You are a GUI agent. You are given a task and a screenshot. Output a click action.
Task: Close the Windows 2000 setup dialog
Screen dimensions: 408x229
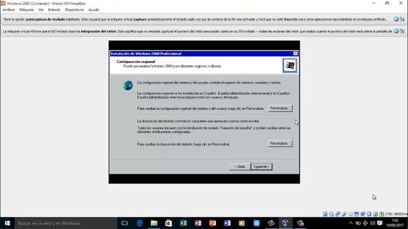[x=295, y=53]
